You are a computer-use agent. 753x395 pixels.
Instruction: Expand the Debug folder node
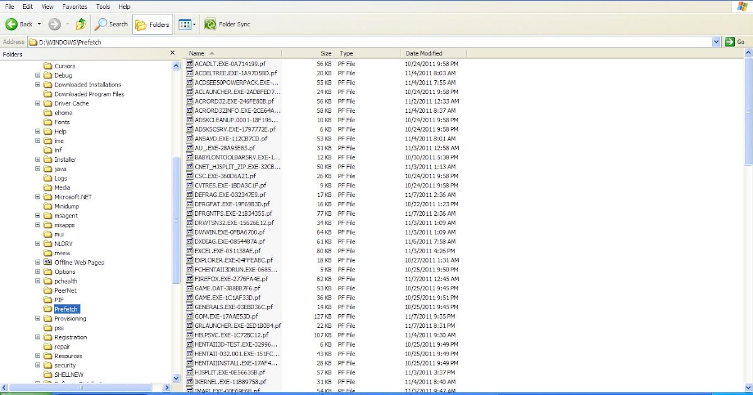coord(38,75)
